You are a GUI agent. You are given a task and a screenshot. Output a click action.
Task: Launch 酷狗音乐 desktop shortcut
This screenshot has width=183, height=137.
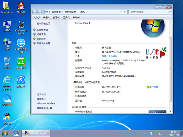[x=21, y=82]
